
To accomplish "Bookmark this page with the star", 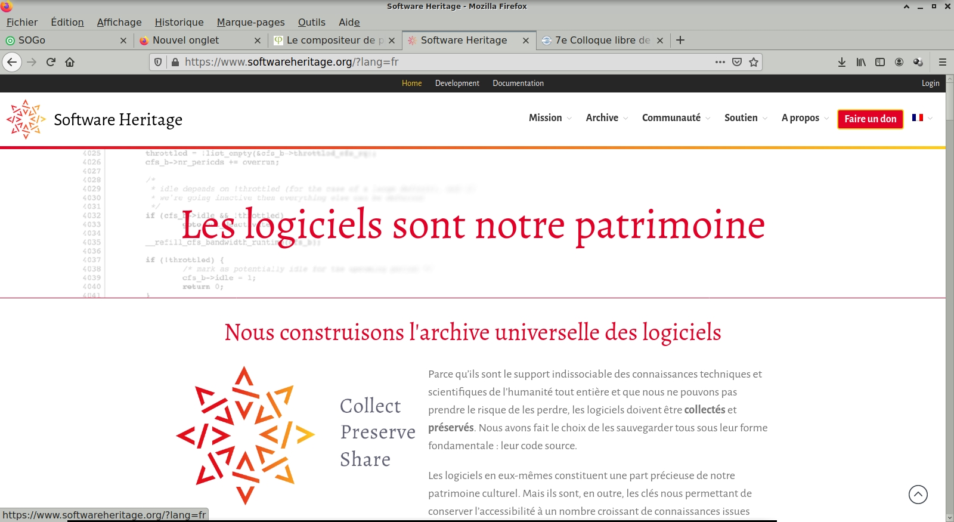I will point(754,62).
